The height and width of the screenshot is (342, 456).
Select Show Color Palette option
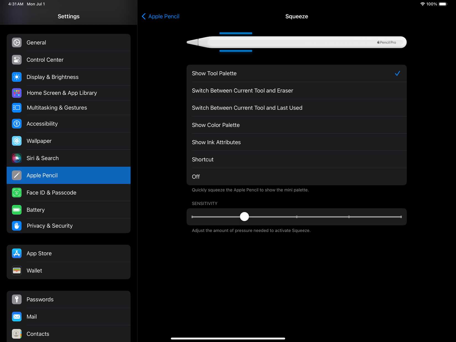click(x=297, y=125)
